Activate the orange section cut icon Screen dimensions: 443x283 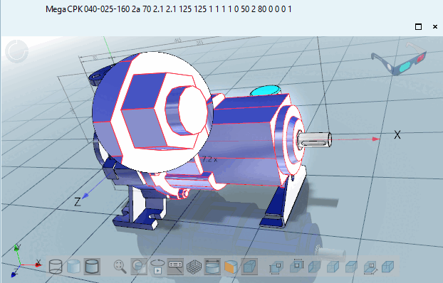[231, 267]
